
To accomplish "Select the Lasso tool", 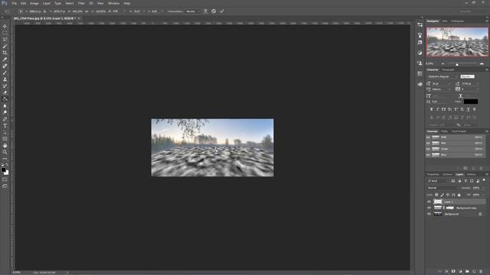I will point(5,39).
